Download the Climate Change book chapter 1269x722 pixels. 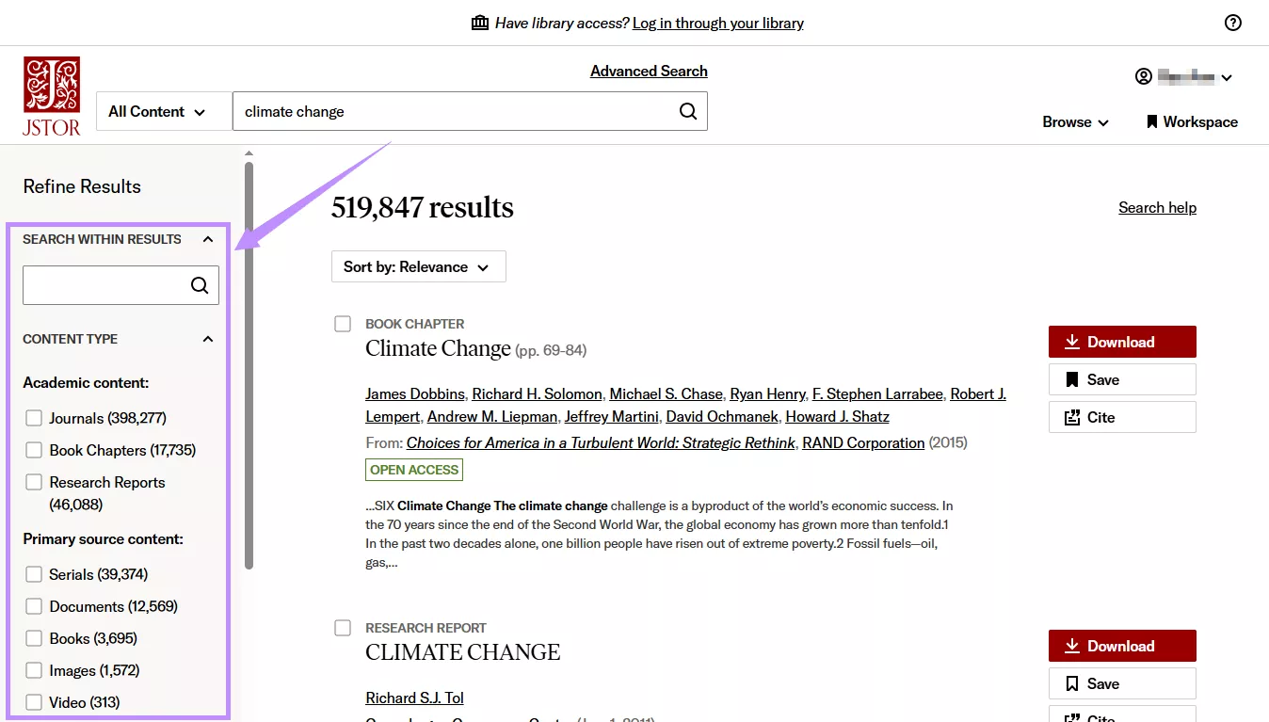(x=1121, y=341)
